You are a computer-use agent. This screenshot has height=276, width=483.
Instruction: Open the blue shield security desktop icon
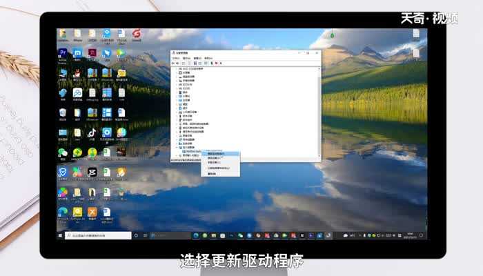[63, 174]
